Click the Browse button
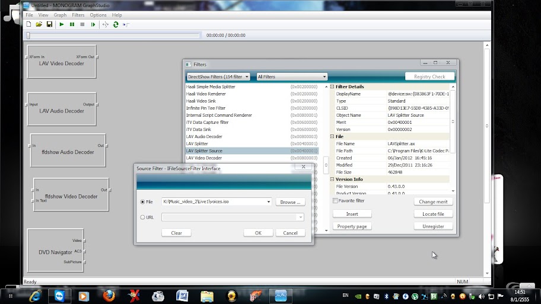 click(290, 202)
